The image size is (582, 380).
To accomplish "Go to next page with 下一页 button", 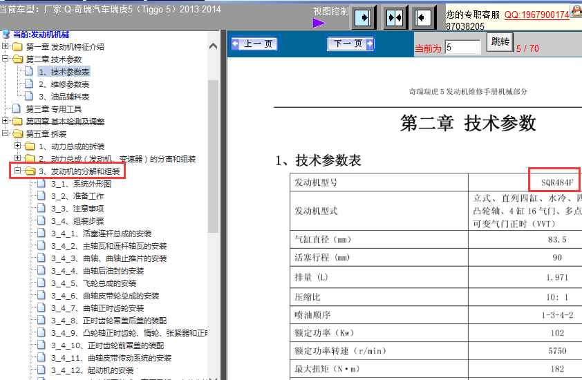I will point(350,44).
